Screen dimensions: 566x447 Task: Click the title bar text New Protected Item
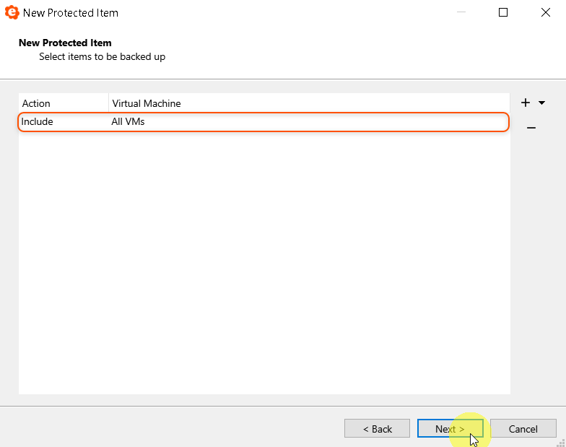point(71,13)
